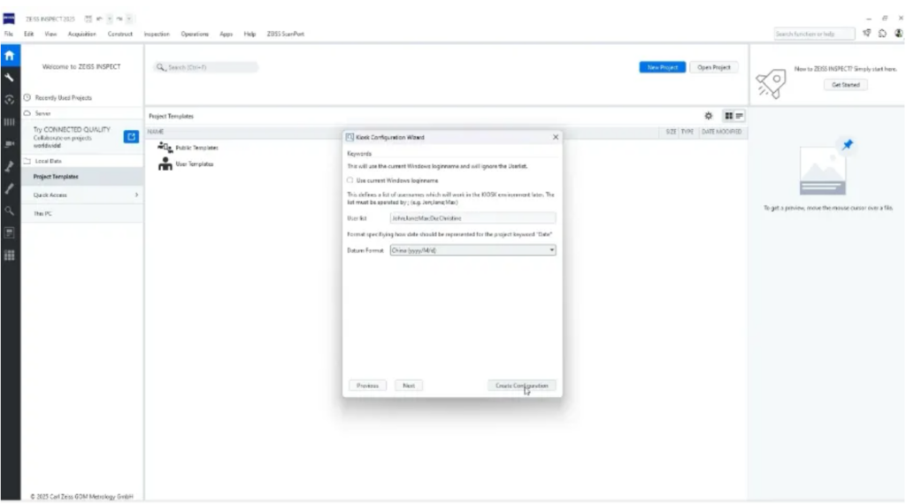The image size is (906, 504).
Task: Sort by the TYPE column header
Action: [x=687, y=133]
